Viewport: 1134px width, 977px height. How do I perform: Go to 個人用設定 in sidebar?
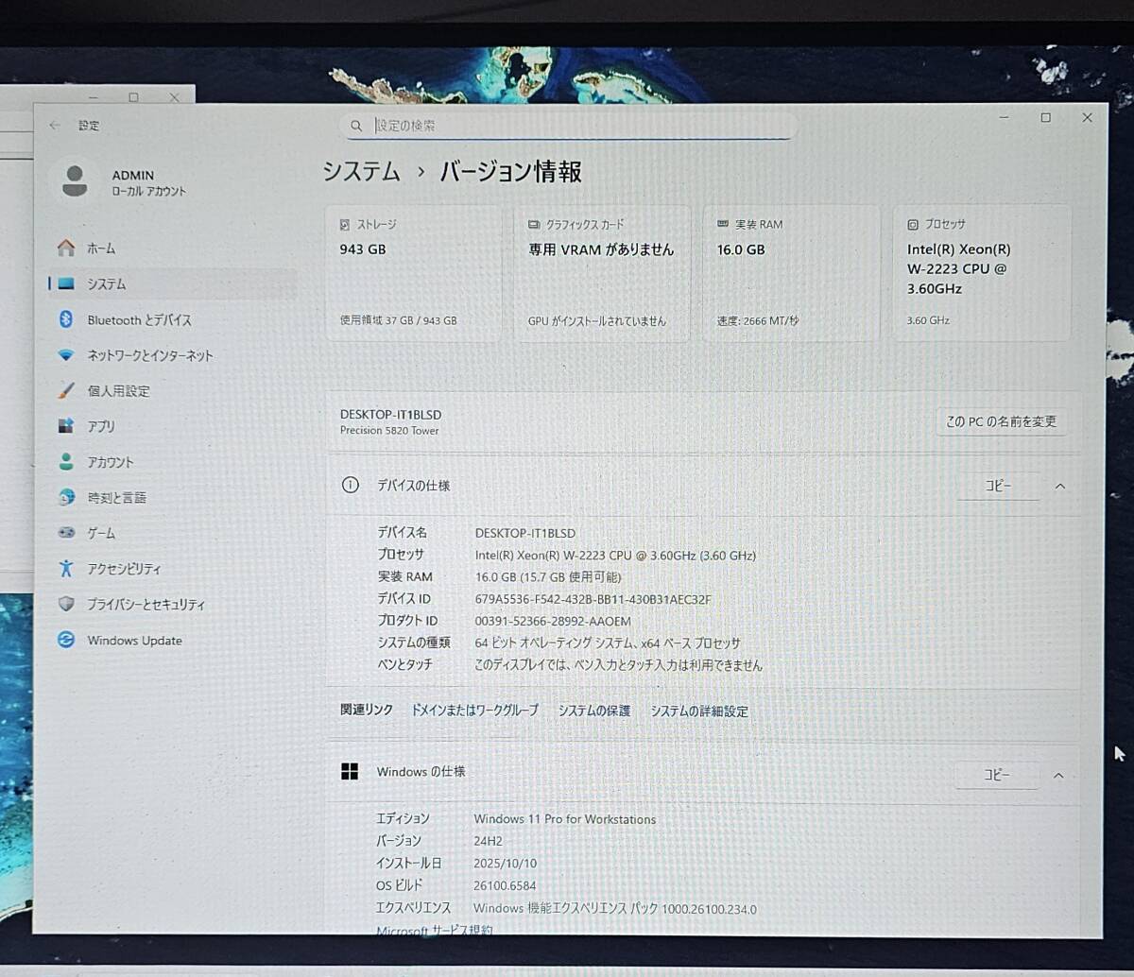point(173,390)
